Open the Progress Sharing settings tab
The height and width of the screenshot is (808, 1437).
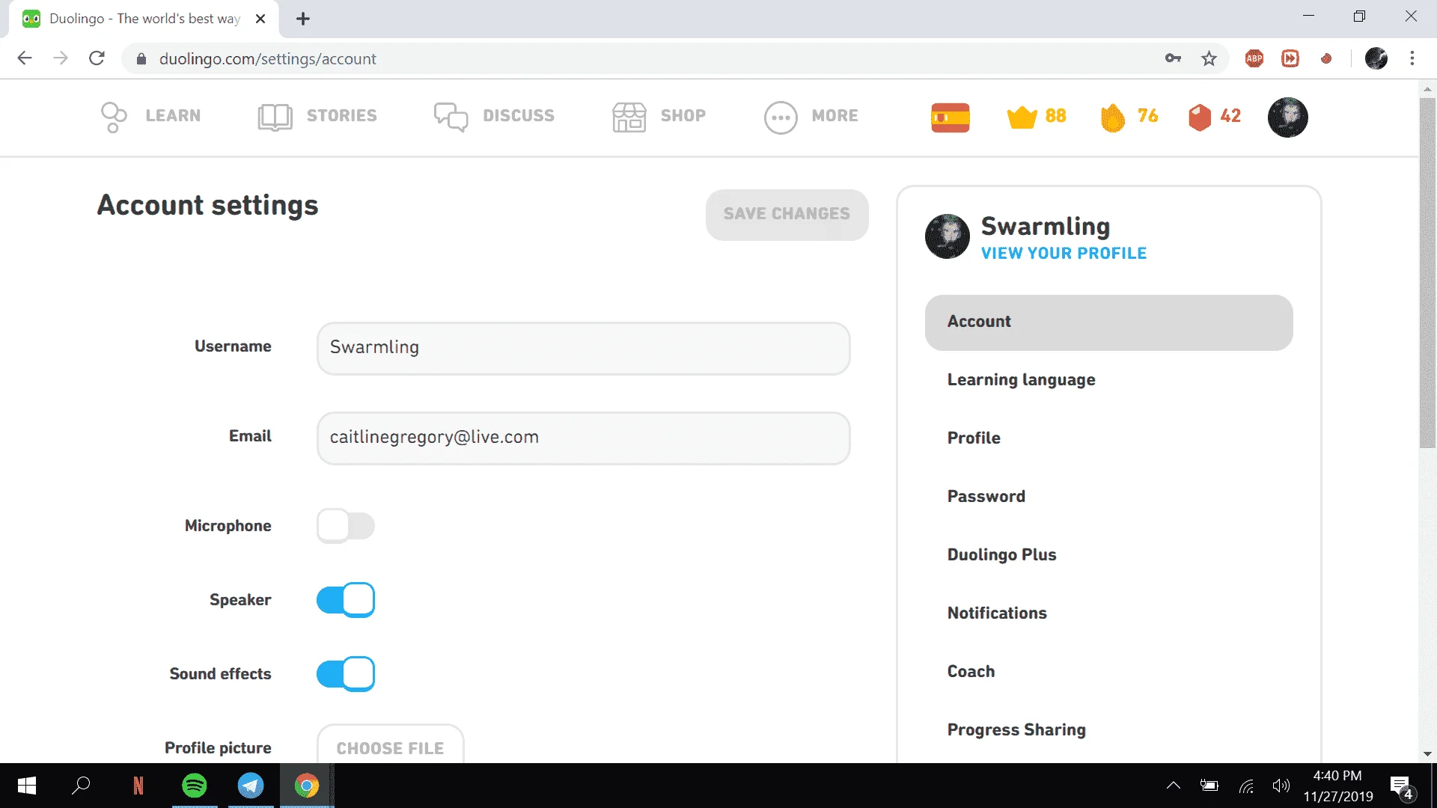(x=1016, y=730)
